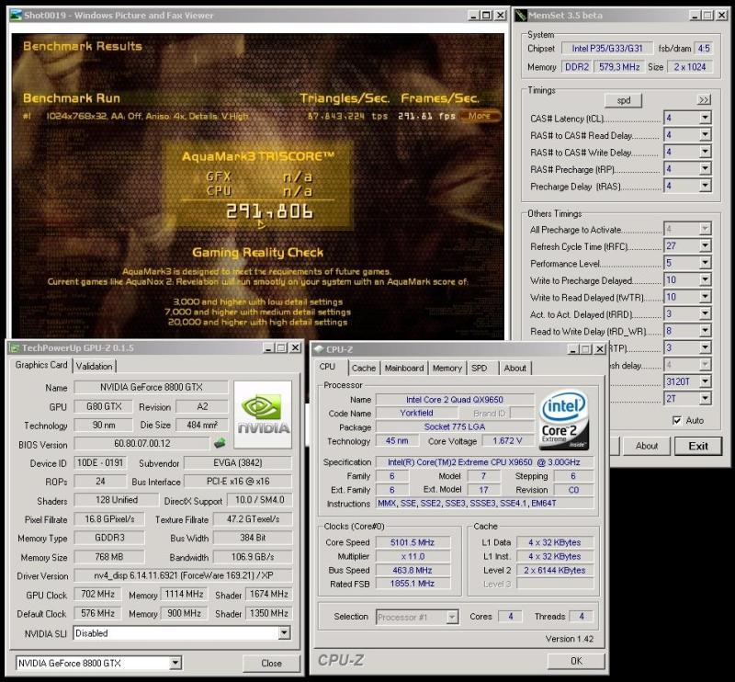Click the Core Voltage value '1.672 V'

pos(507,441)
